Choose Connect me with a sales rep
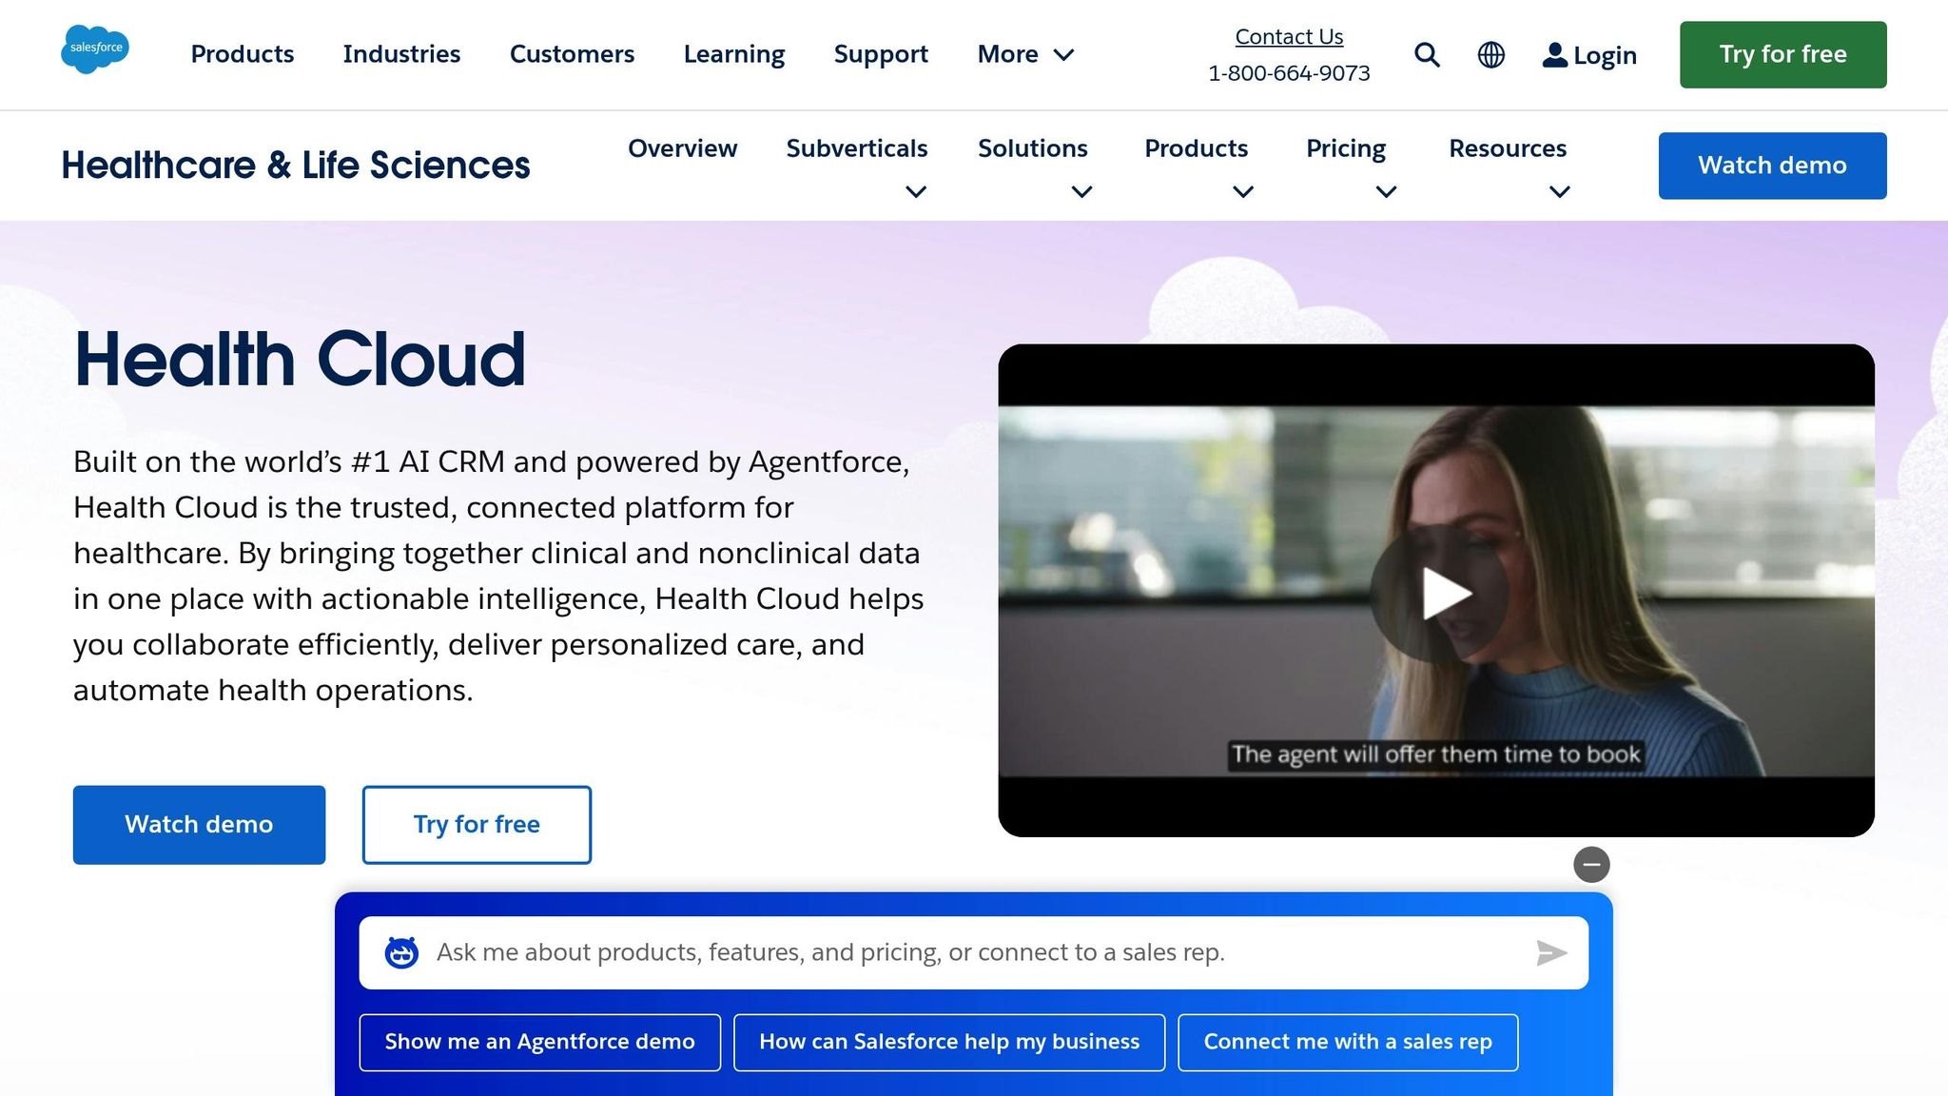 coord(1348,1043)
